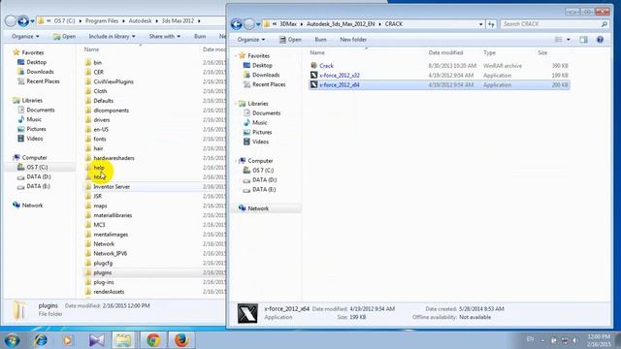This screenshot has height=349, width=621.
Task: Click the back arrow in the 3ds Max 2012 window
Action: [x=11, y=21]
